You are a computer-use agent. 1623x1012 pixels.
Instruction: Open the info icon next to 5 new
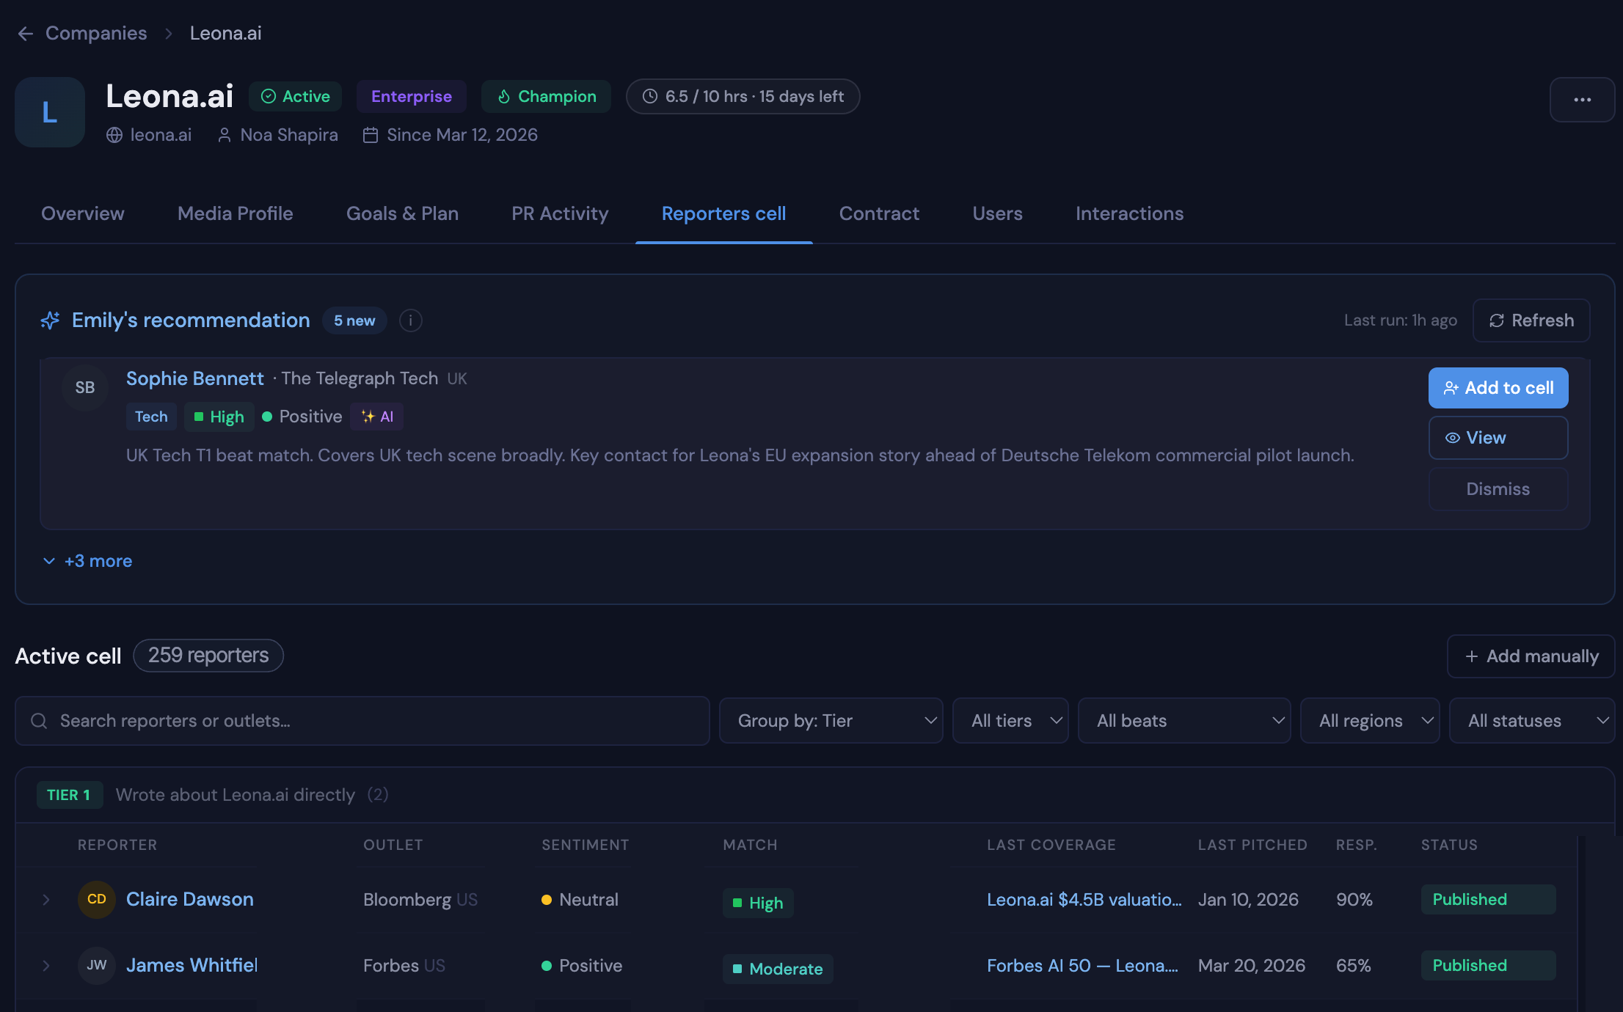pos(410,320)
